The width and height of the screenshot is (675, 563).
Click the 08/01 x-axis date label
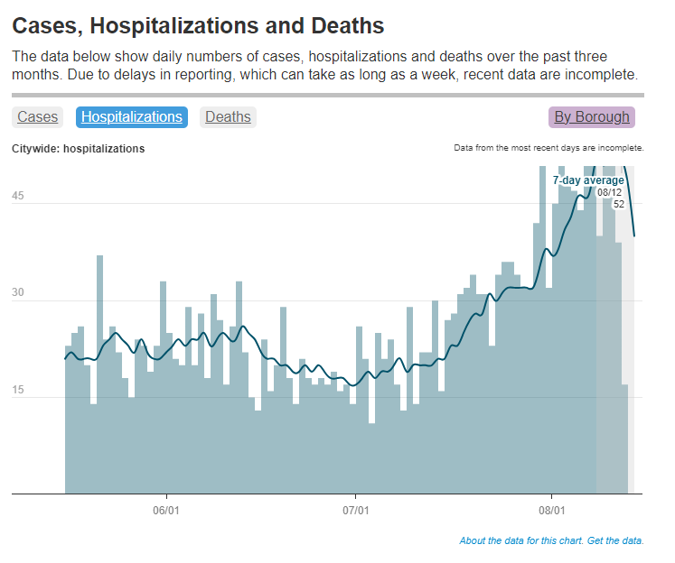(x=552, y=510)
